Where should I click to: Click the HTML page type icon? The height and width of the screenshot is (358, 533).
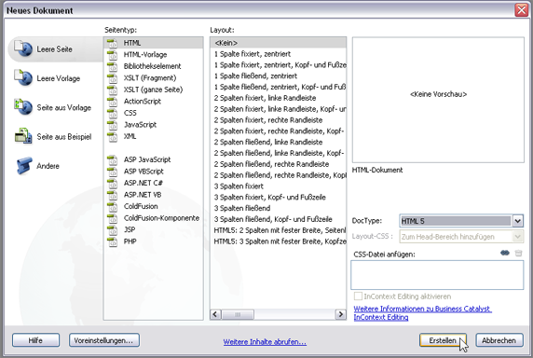(x=112, y=43)
